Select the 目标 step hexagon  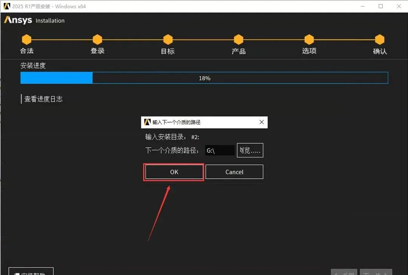click(x=168, y=40)
